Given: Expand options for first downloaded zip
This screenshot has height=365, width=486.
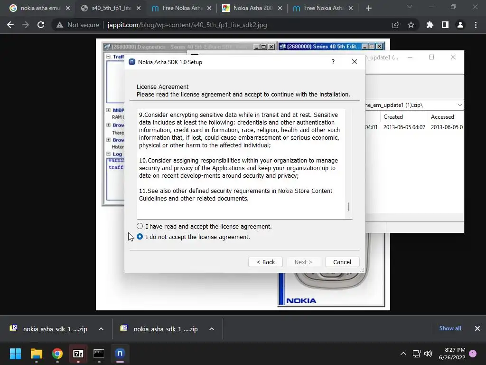Looking at the screenshot, I should [101, 329].
